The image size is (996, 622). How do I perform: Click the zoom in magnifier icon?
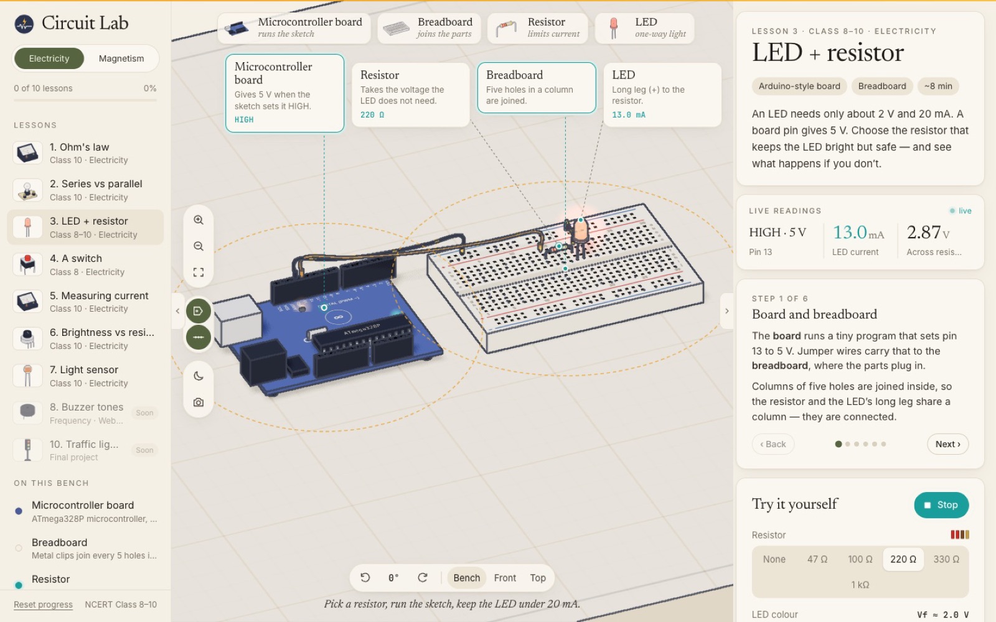coord(199,220)
